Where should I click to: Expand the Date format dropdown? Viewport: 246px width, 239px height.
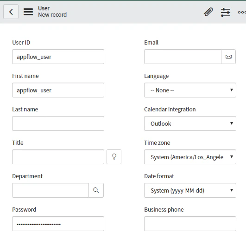point(190,190)
